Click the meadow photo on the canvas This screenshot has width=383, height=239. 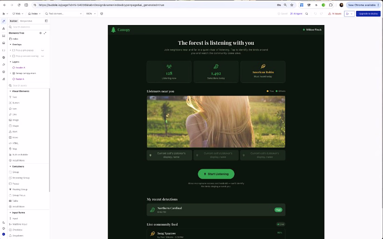pos(216,122)
